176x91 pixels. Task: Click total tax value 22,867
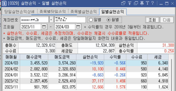(109, 51)
